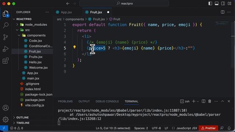This screenshot has height=132, width=235.
Task: Open the Customize Layout menu
Action: tap(229, 3)
